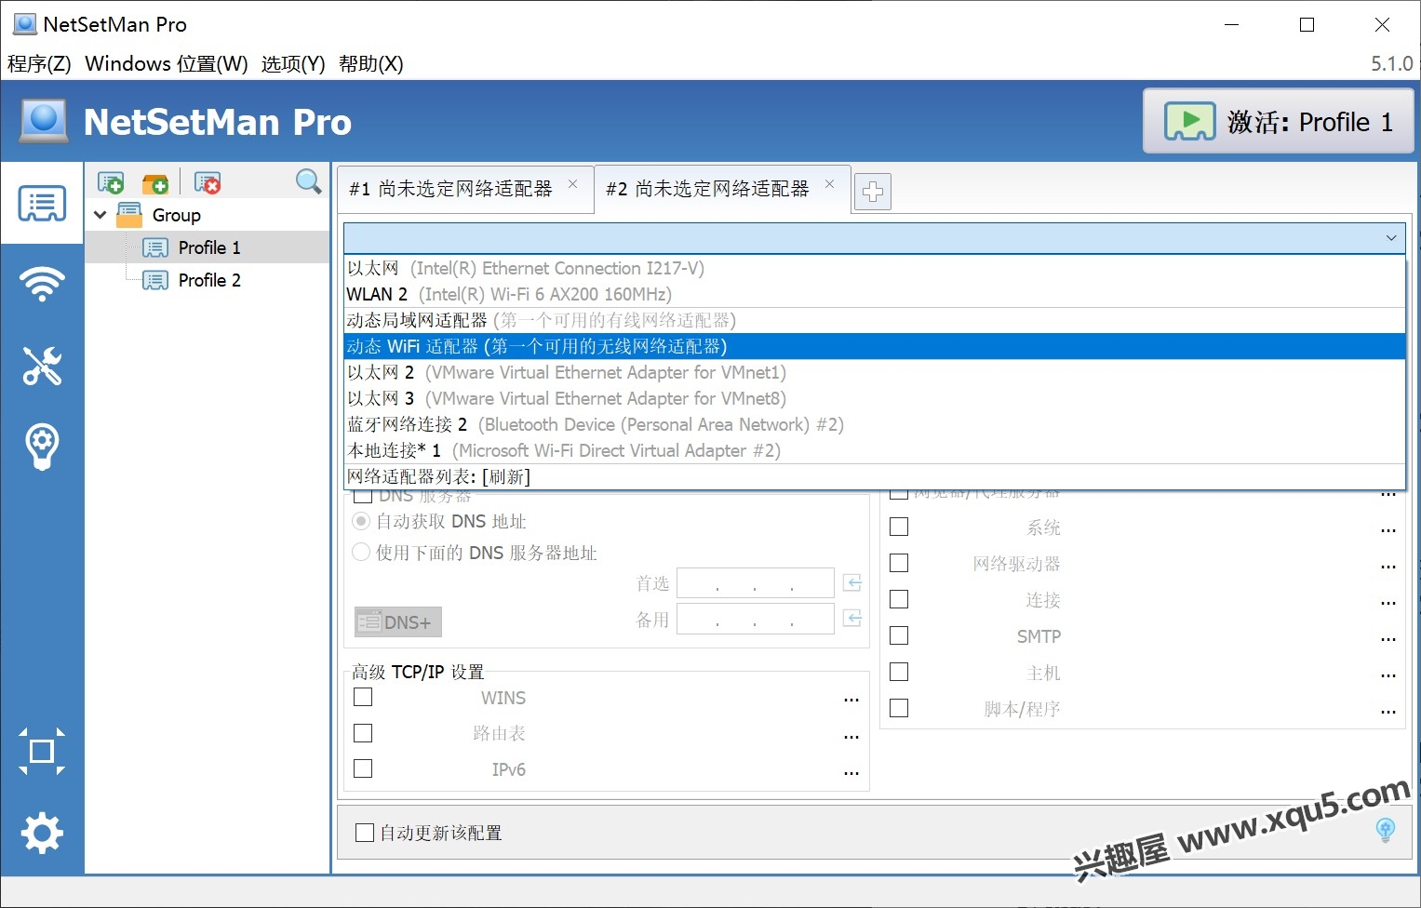Choose 本地连接* 1 Wi-Fi Direct adapter
Viewport: 1421px width, 908px height.
coord(874,450)
